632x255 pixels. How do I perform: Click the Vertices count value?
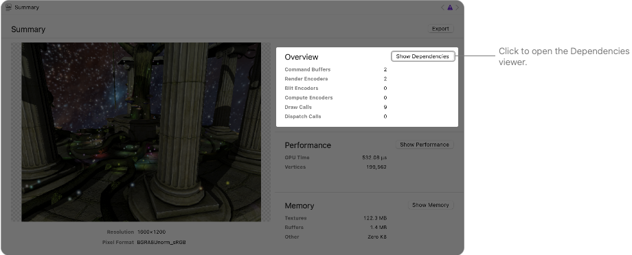click(376, 167)
